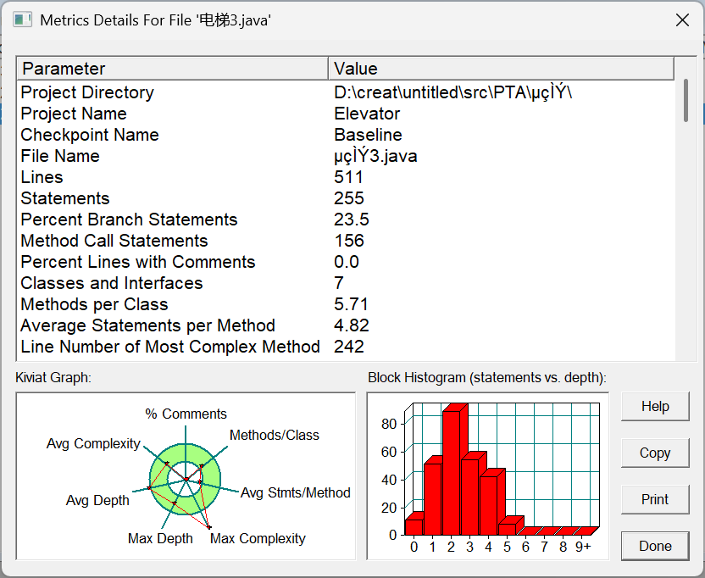Select the Percent Lines with Comments row
This screenshot has height=578, width=705.
[x=346, y=262]
